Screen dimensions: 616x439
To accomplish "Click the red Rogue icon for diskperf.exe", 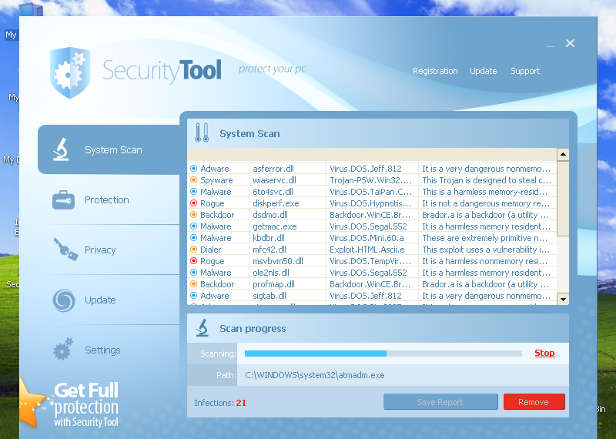I will (x=194, y=203).
